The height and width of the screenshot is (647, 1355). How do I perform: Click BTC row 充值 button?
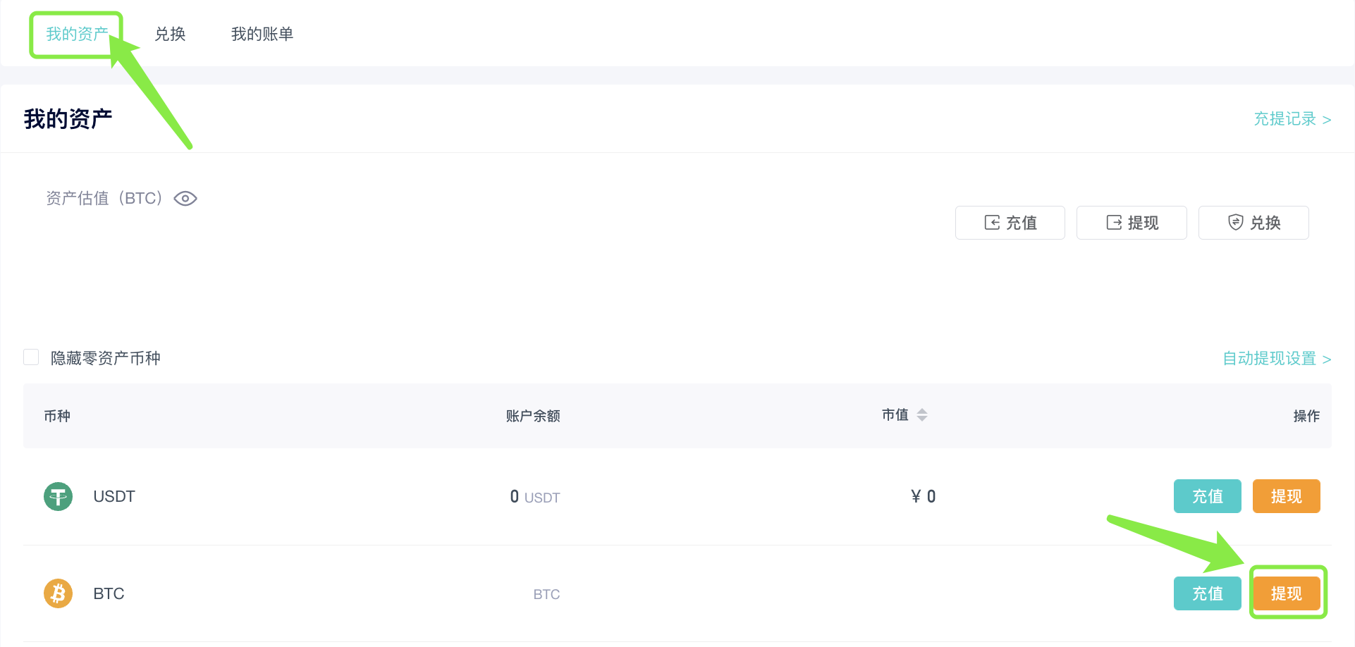[x=1207, y=593]
